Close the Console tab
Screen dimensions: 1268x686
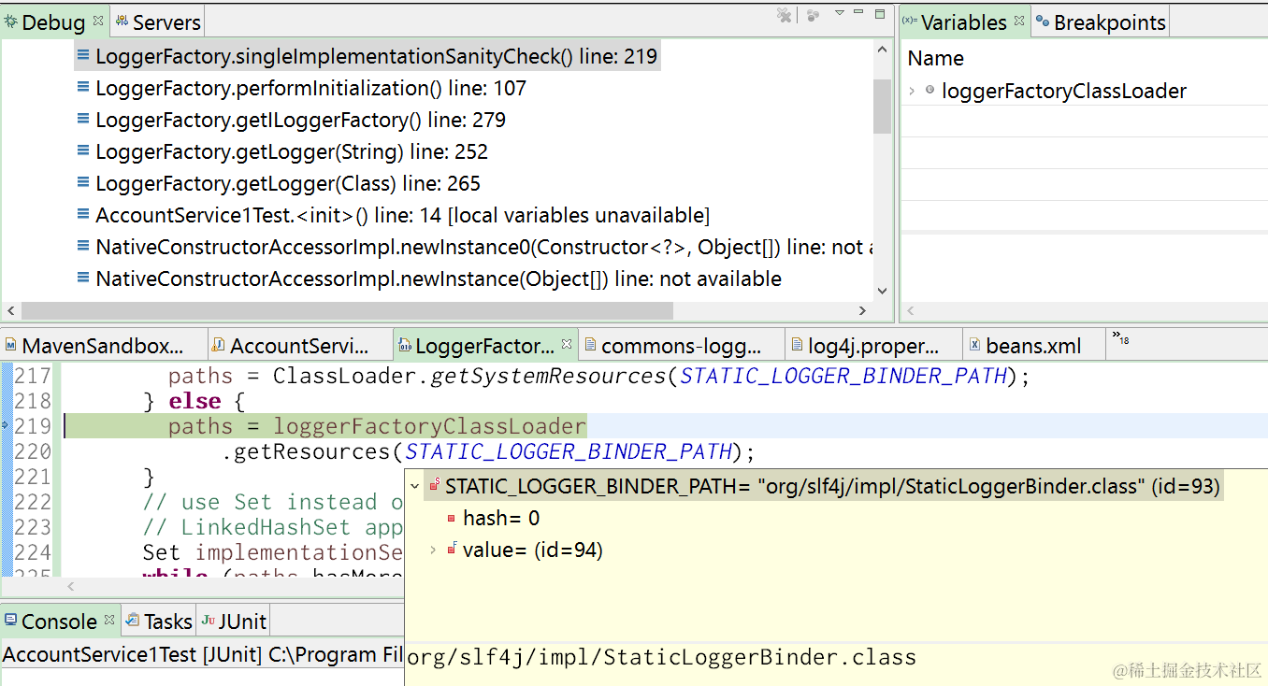click(109, 620)
